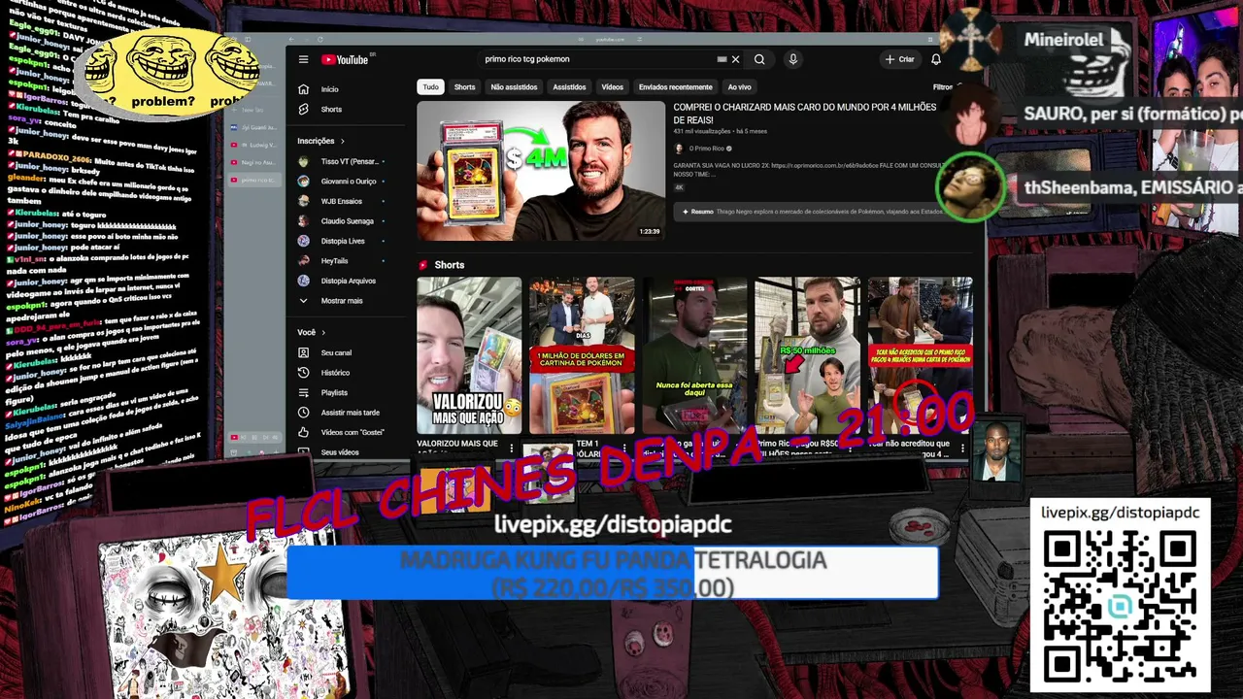
Task: Select the Tudo filter chip
Action: [x=430, y=87]
